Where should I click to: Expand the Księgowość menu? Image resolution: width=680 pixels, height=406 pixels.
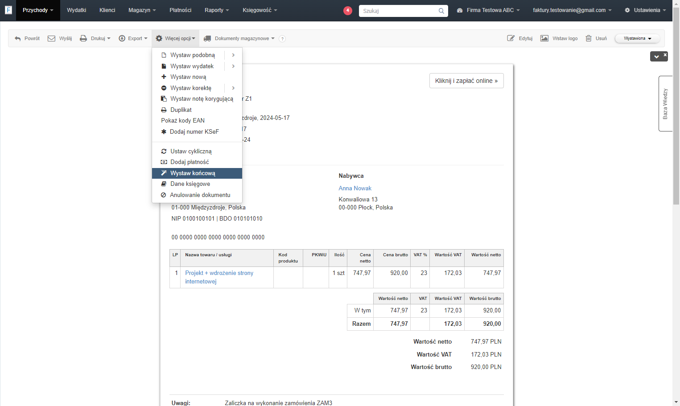(260, 10)
